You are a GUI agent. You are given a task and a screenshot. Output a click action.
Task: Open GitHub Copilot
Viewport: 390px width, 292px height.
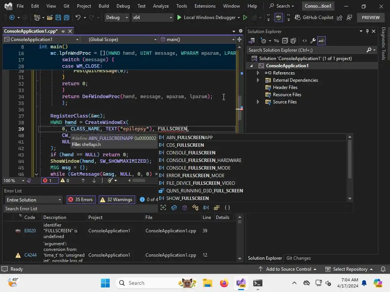314,17
